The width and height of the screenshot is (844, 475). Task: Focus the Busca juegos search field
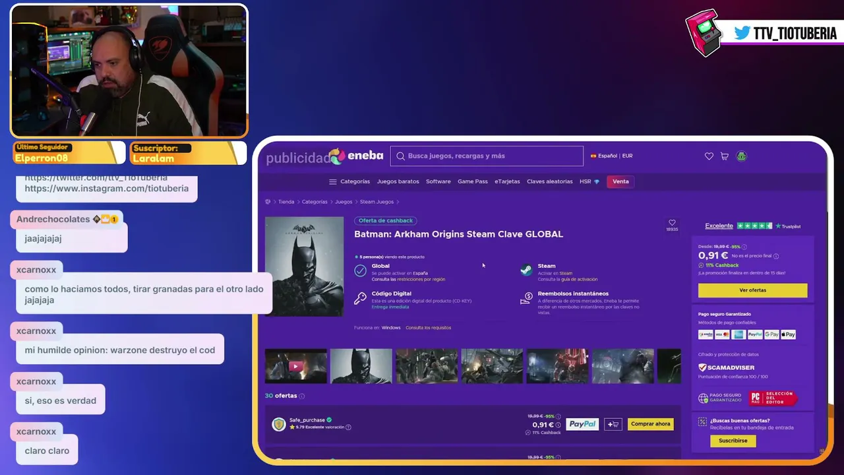(487, 156)
